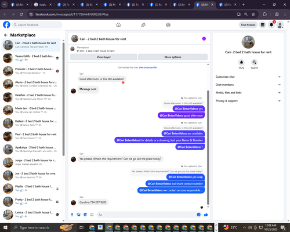Open emoji picker in message box
290x232 pixels.
[x=198, y=215]
